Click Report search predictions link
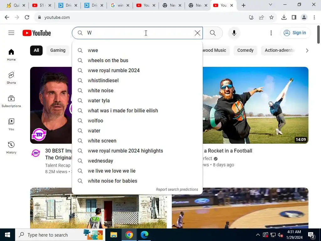The image size is (321, 241). 177,190
